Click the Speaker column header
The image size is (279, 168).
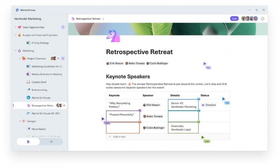tap(148, 95)
